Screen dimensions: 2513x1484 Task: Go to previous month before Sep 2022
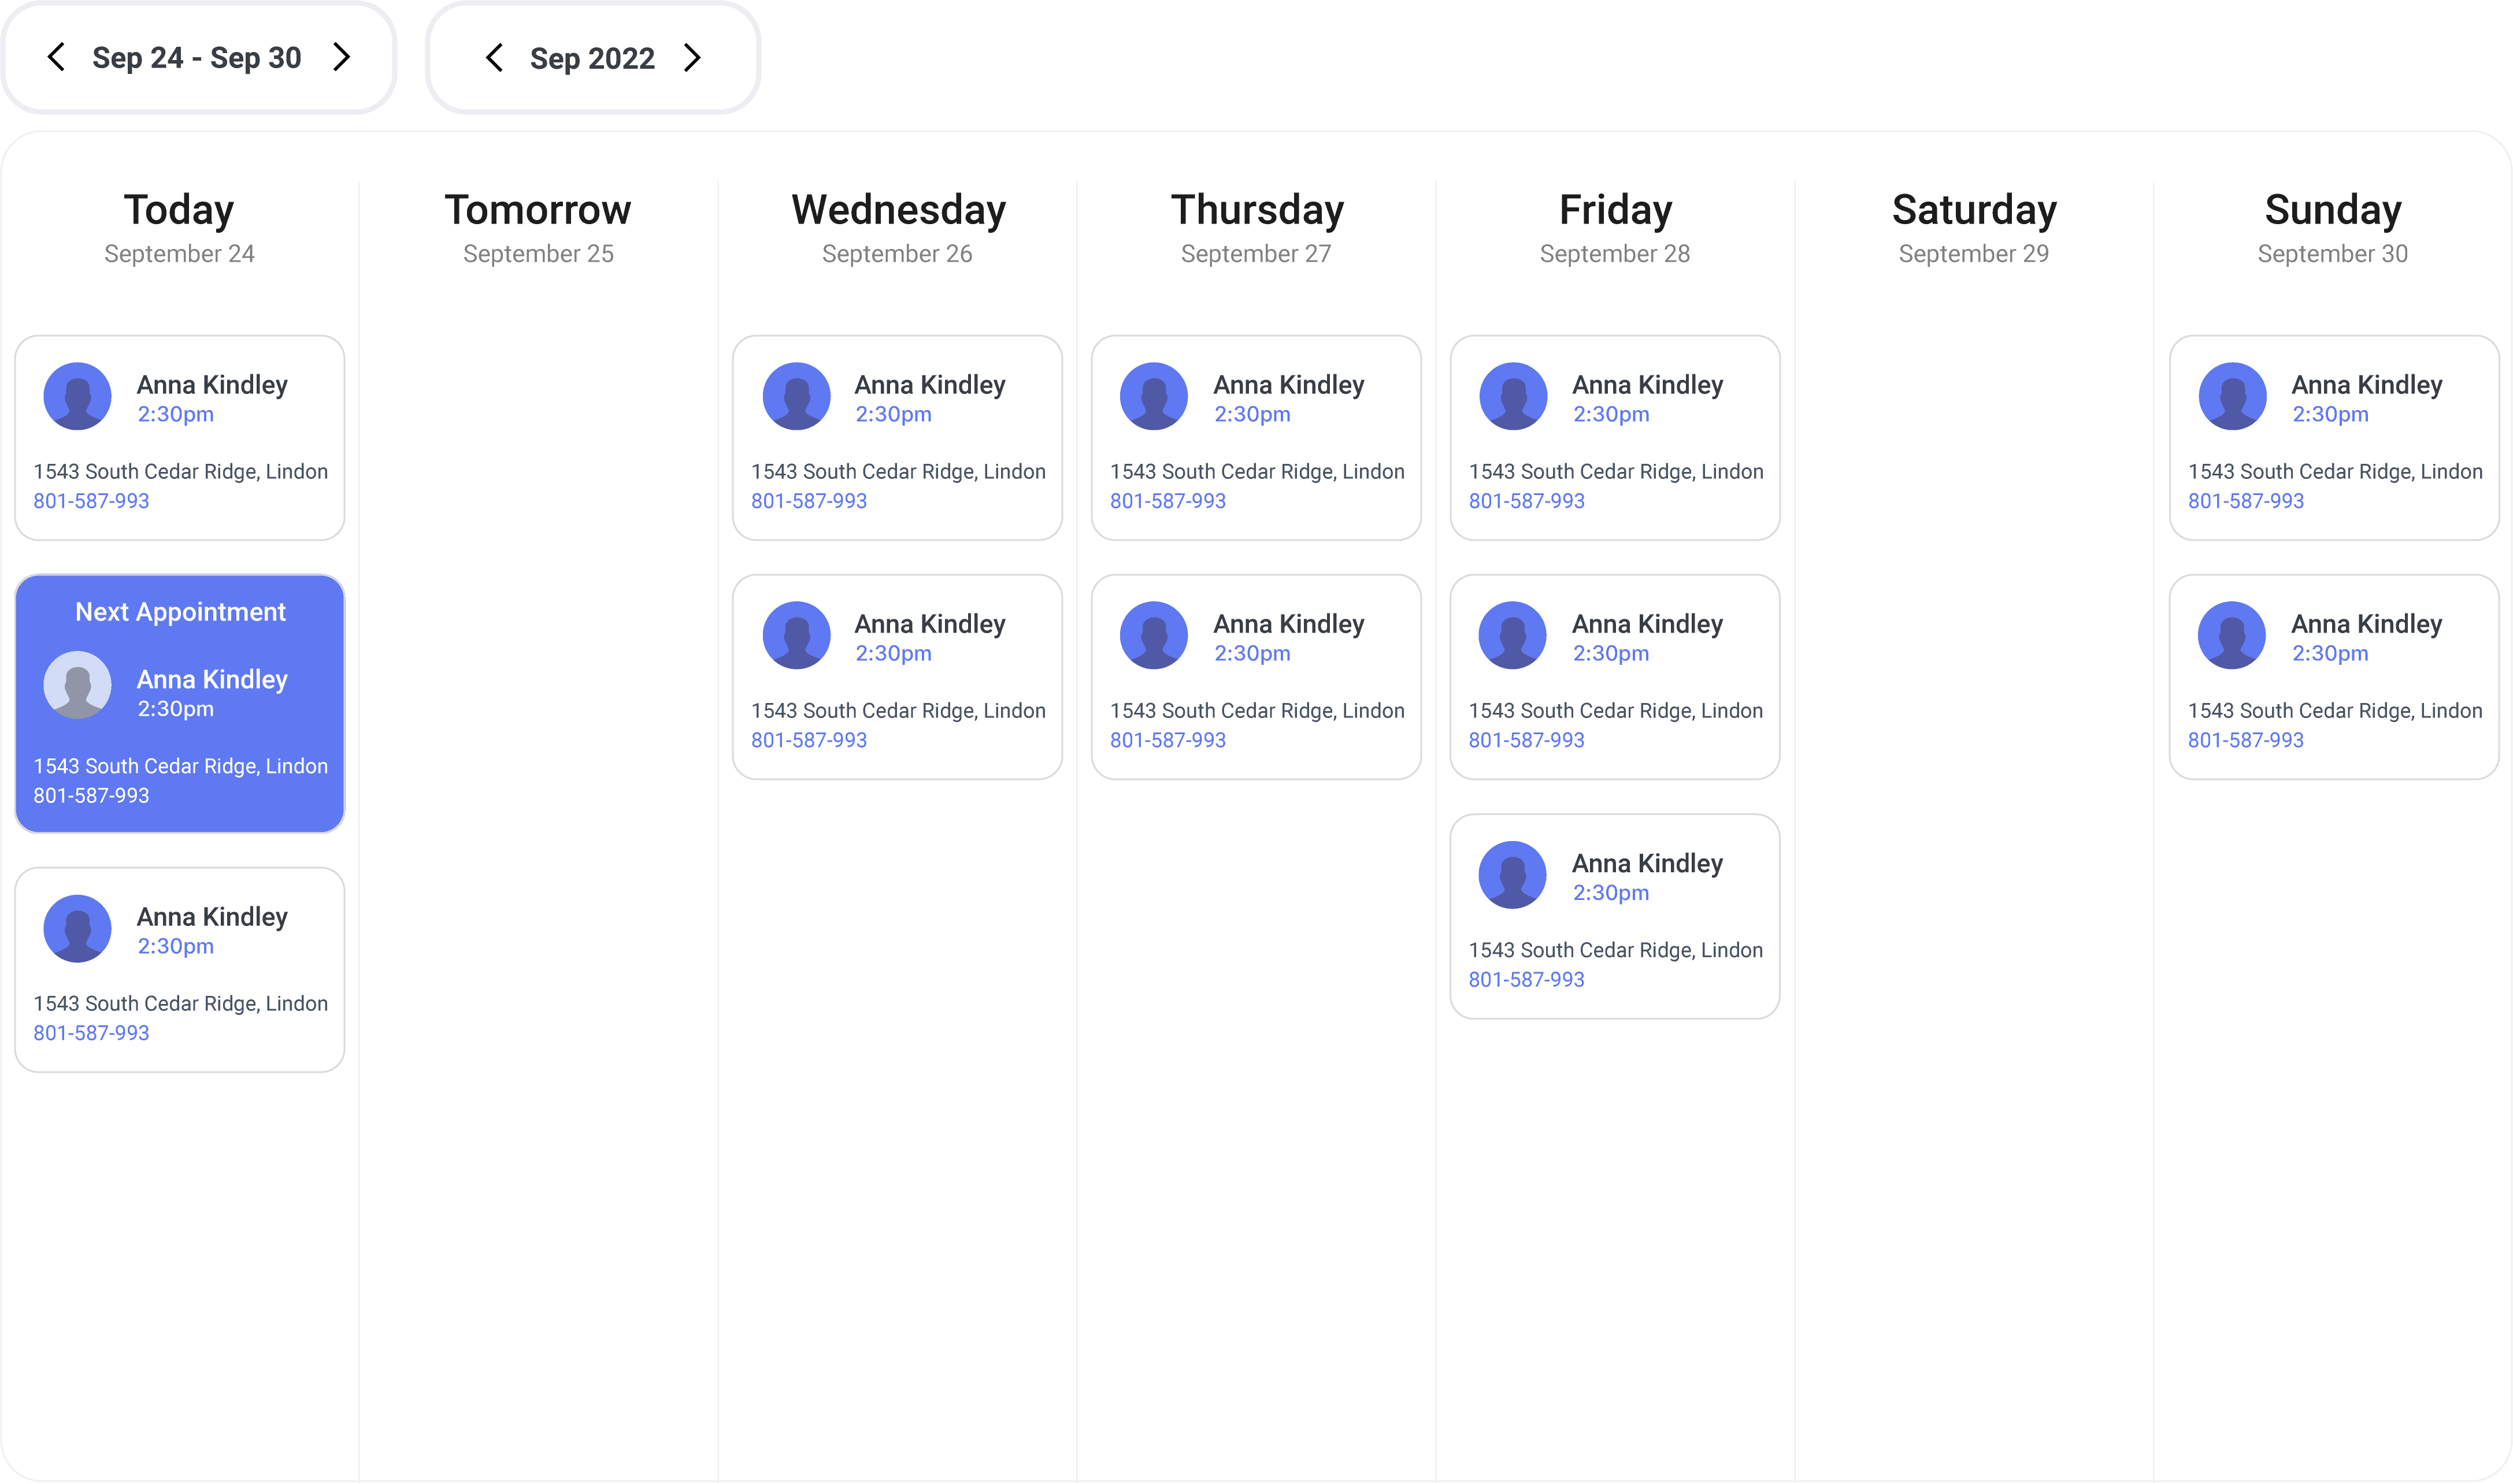[494, 57]
